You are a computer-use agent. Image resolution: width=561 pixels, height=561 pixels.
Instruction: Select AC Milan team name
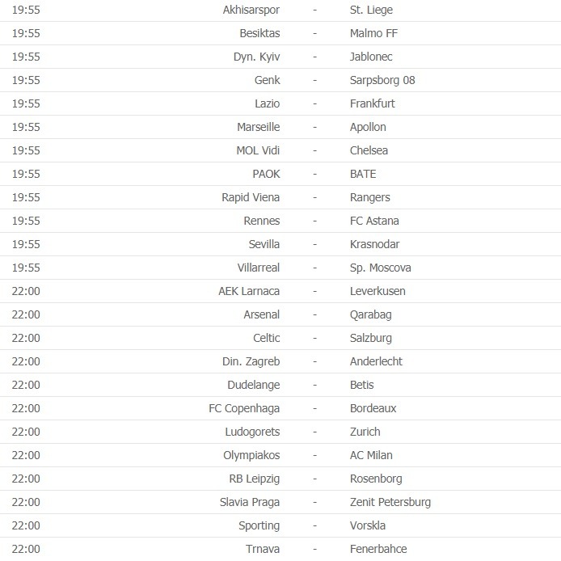(x=371, y=455)
